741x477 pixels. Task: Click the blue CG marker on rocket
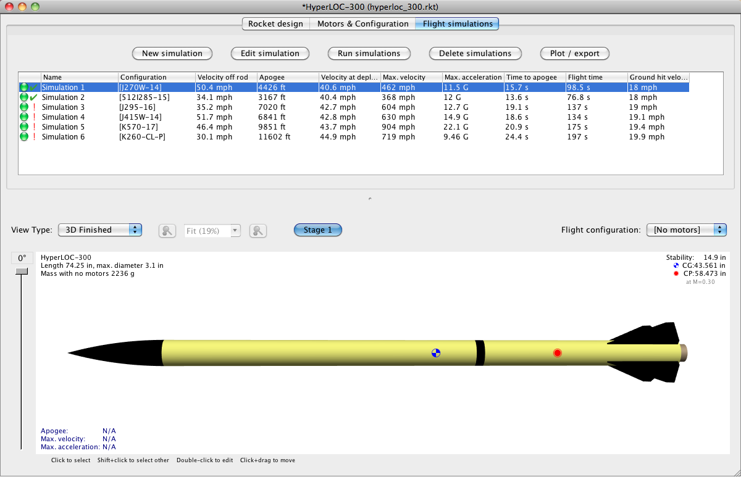pyautogui.click(x=436, y=353)
